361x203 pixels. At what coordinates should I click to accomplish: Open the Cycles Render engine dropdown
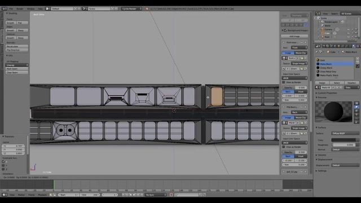pyautogui.click(x=131, y=9)
